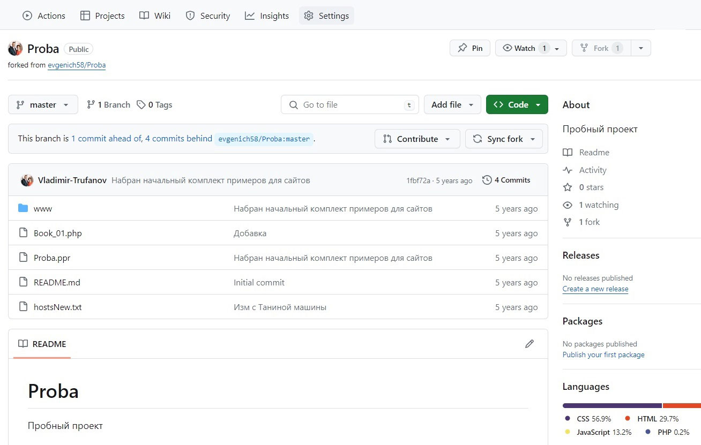Follow the 'Create a new release' link
The width and height of the screenshot is (701, 445).
pyautogui.click(x=595, y=289)
